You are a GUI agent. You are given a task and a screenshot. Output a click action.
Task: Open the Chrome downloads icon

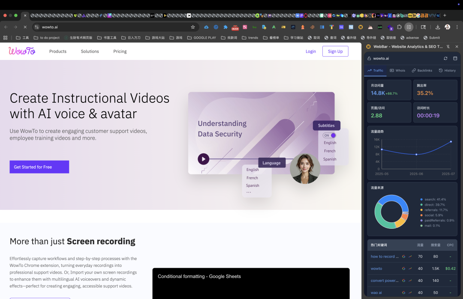438,27
